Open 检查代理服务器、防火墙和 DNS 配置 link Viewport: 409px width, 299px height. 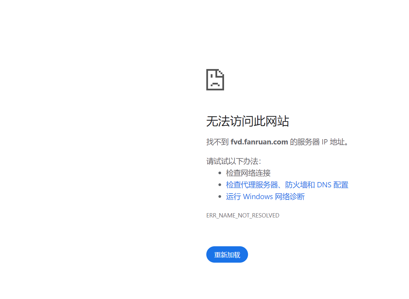click(287, 185)
